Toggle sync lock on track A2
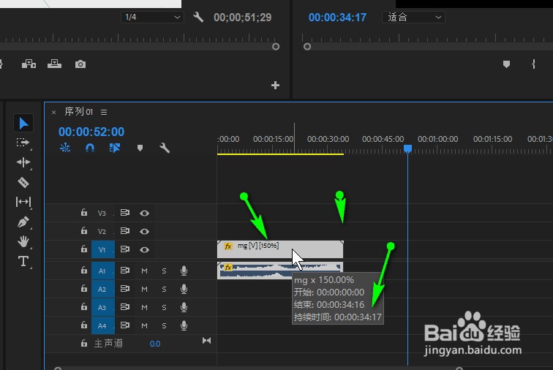Viewport: 553px width, 370px height. click(125, 289)
